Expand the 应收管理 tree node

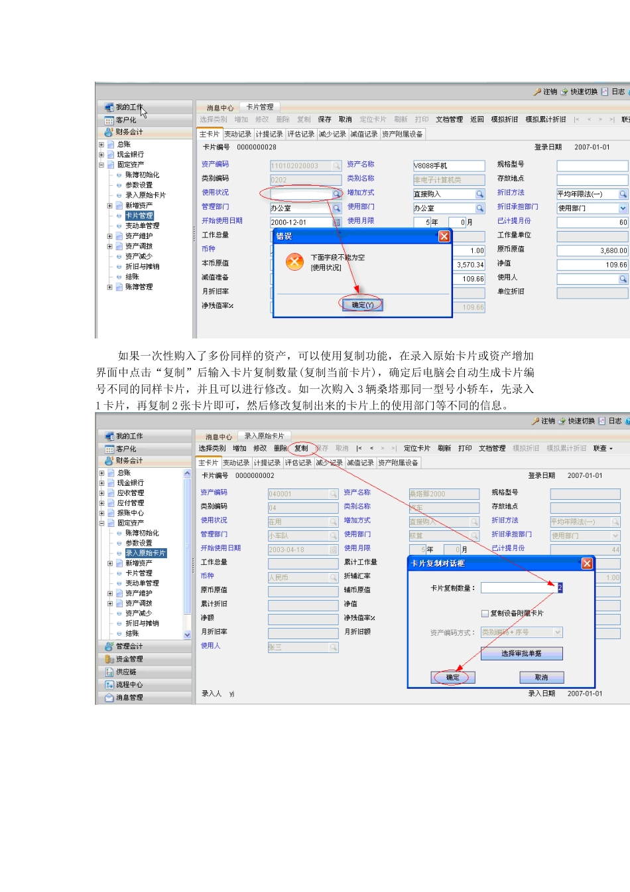(x=101, y=493)
